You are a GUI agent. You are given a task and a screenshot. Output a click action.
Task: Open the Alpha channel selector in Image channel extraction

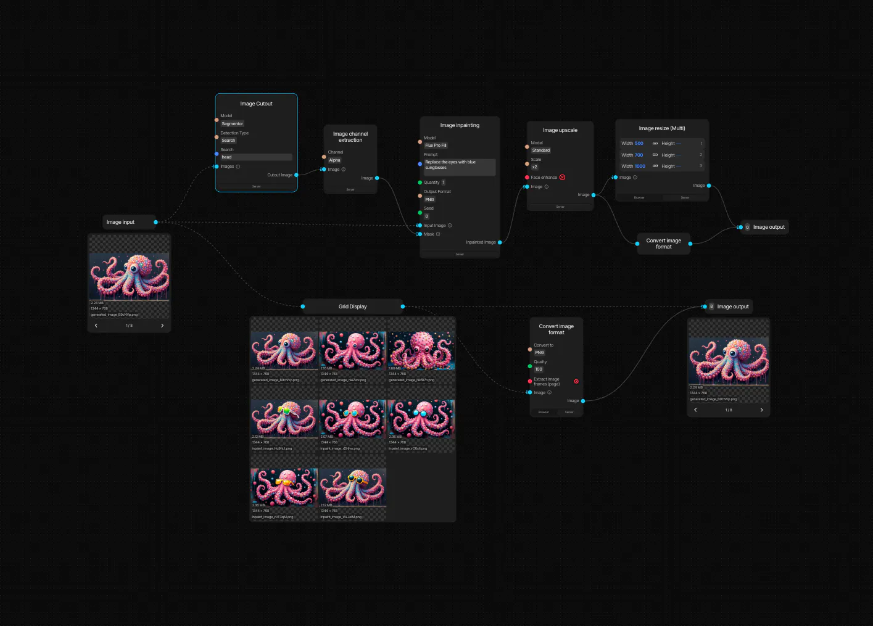pos(334,160)
